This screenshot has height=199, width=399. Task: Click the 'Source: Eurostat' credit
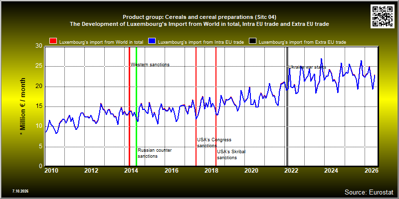tap(369, 192)
